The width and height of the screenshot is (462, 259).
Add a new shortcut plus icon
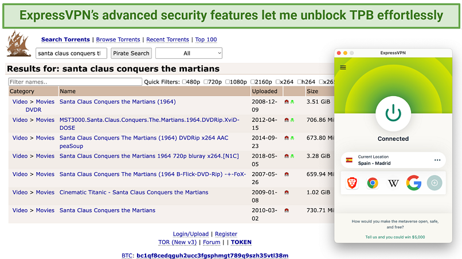tap(434, 183)
